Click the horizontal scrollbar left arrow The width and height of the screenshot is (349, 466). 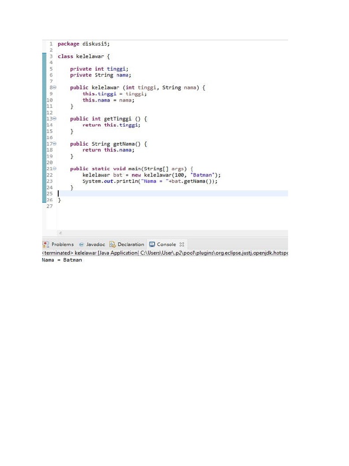(60, 233)
